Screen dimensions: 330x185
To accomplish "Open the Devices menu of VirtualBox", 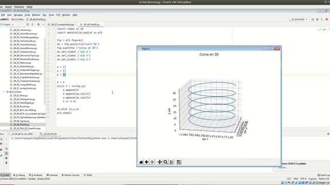I will pyautogui.click(x=19, y=7).
